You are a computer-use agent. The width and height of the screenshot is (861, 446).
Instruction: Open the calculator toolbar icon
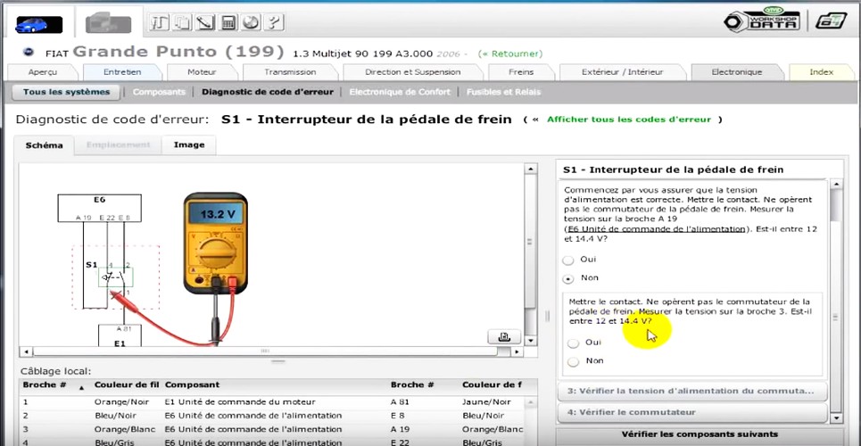[x=228, y=22]
